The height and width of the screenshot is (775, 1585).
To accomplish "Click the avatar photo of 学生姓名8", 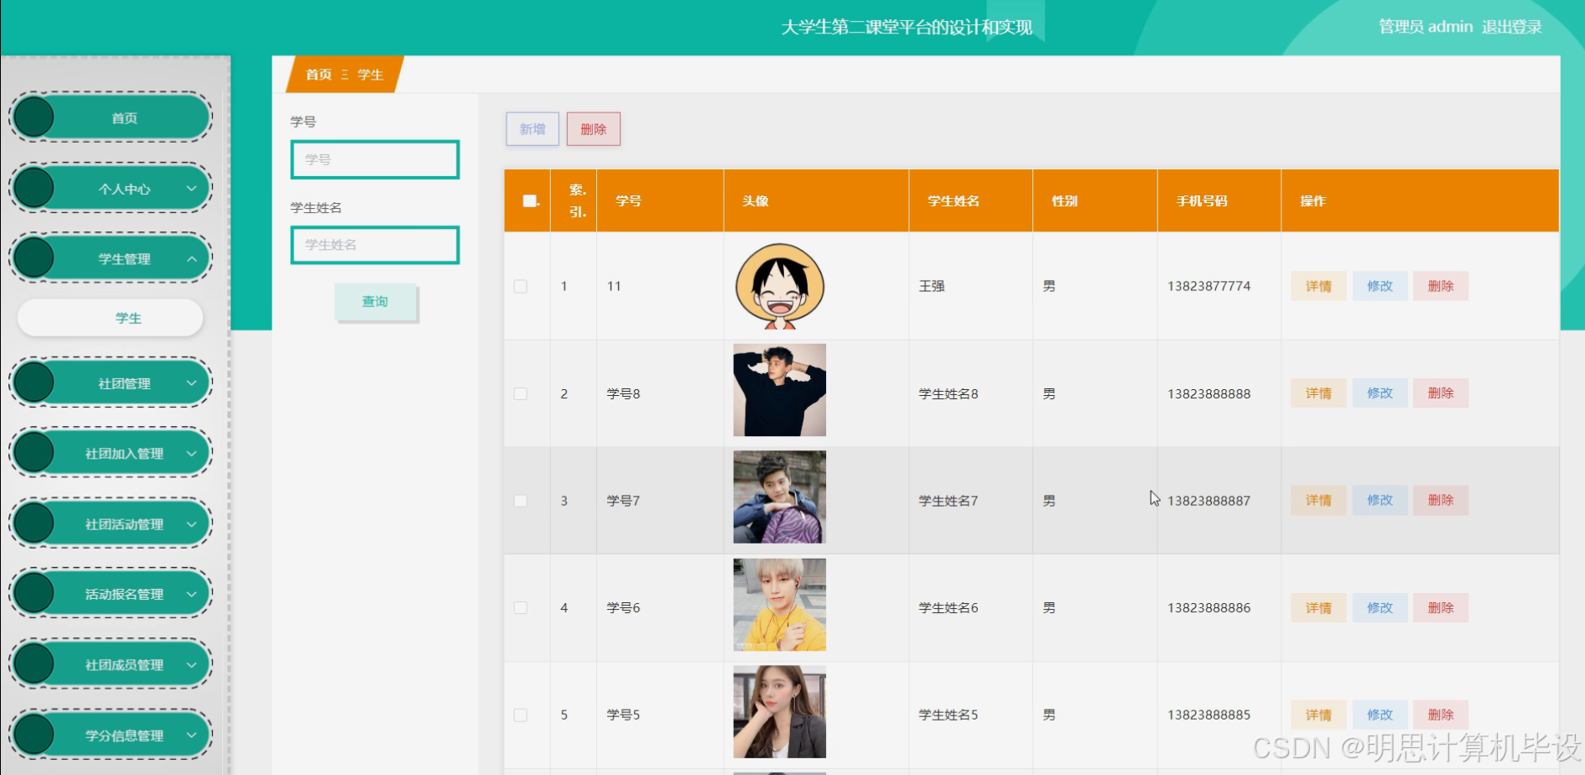I will tap(779, 390).
